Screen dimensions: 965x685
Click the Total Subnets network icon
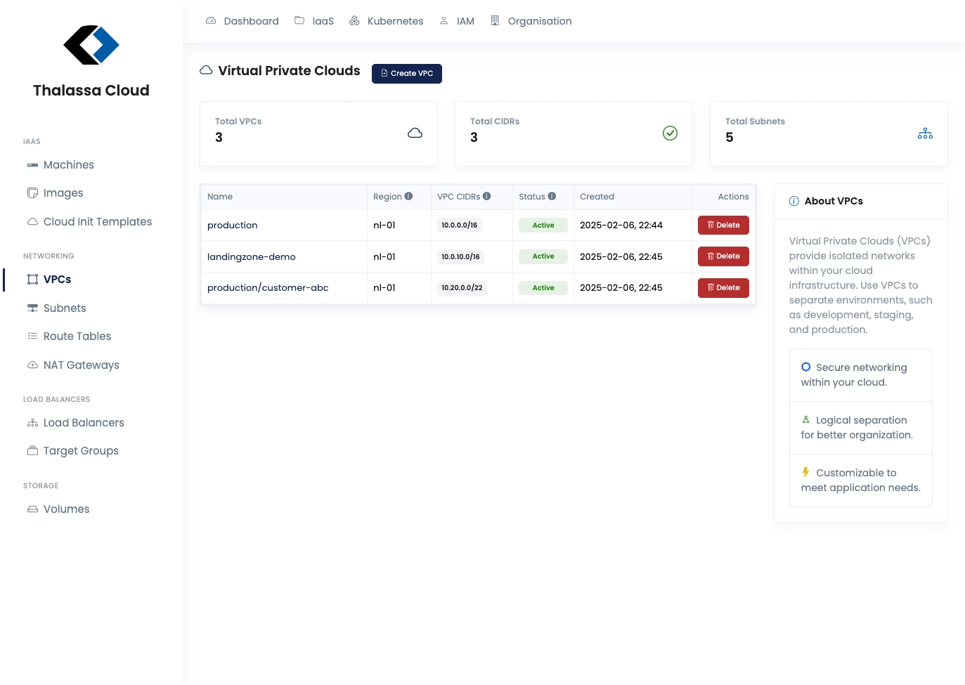[x=925, y=133]
